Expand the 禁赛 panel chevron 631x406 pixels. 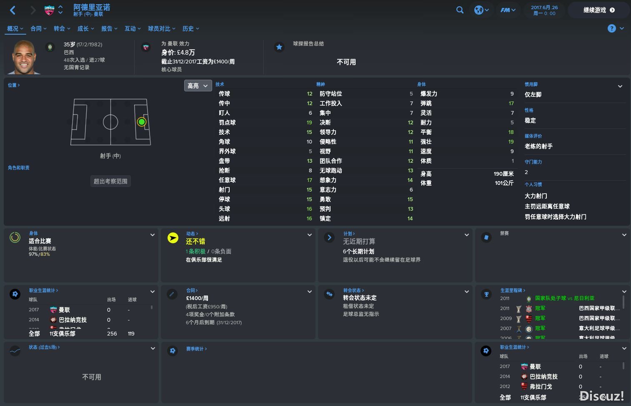pos(624,235)
